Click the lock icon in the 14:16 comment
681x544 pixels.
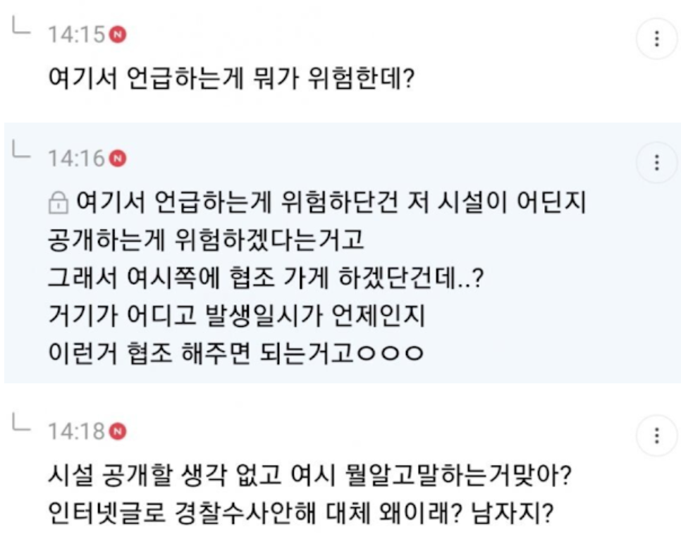tap(57, 205)
